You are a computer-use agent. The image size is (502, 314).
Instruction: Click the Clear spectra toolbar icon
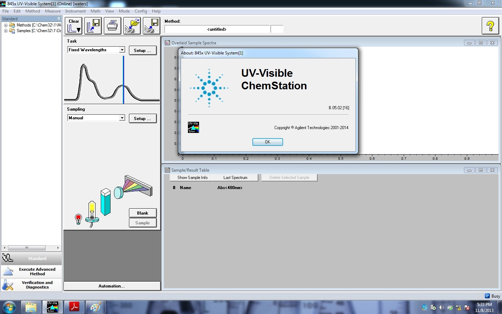pos(74,26)
